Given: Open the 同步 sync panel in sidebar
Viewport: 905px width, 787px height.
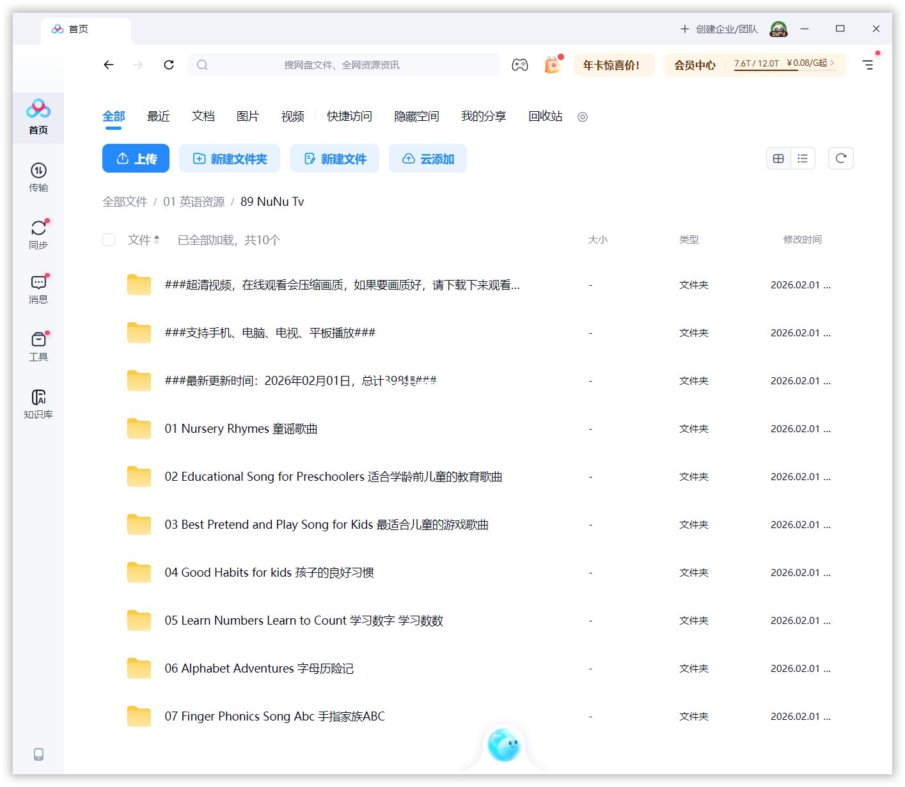Looking at the screenshot, I should point(38,234).
